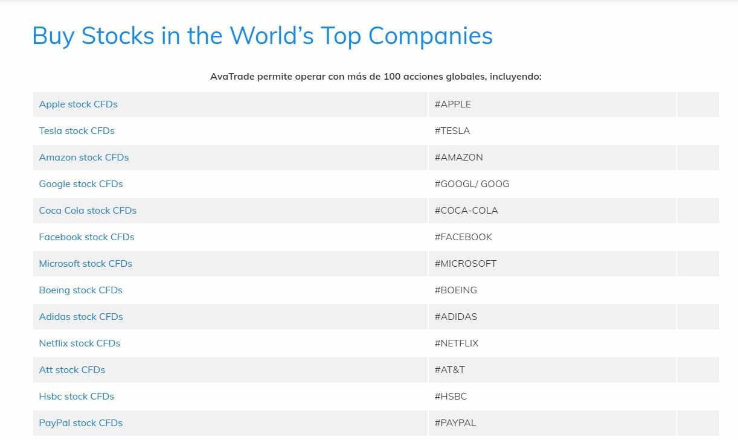Click the #AT&T symbol text

(450, 370)
